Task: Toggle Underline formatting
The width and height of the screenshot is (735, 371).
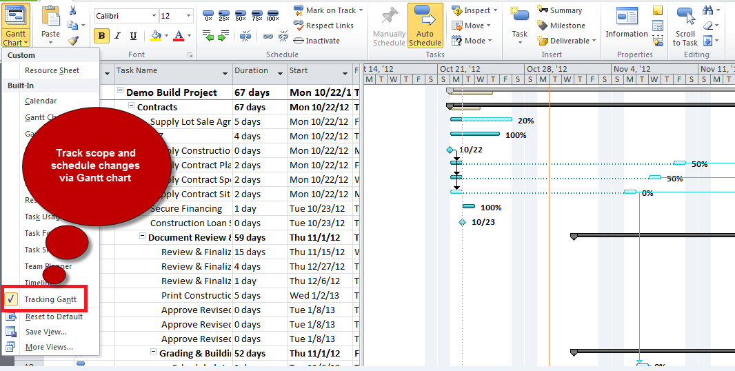Action: click(133, 36)
